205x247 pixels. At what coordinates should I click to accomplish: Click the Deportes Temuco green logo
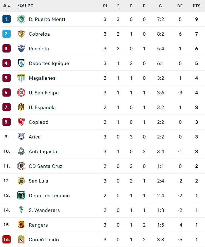21,196
